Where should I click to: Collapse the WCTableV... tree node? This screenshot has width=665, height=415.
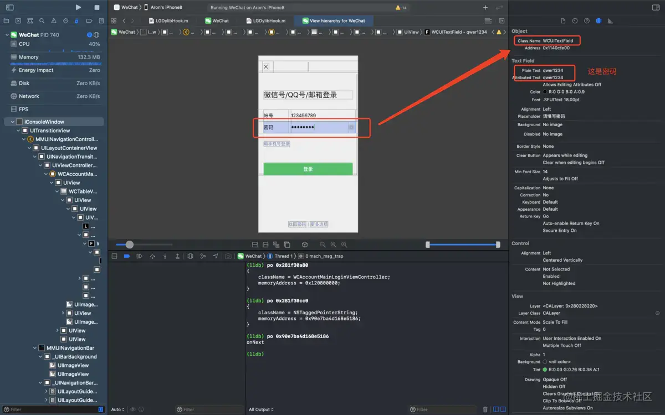point(57,191)
